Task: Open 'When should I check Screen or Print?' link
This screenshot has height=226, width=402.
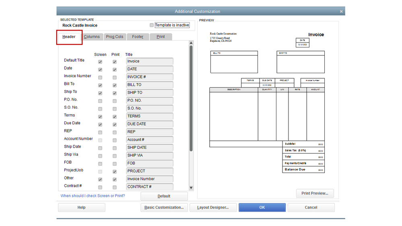Action: coord(93,196)
